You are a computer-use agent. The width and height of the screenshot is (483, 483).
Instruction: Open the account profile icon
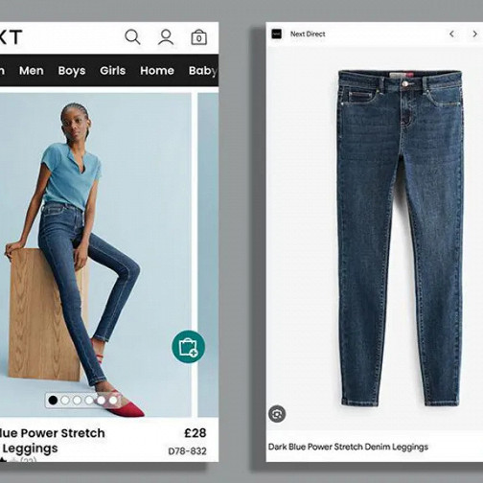coord(166,37)
